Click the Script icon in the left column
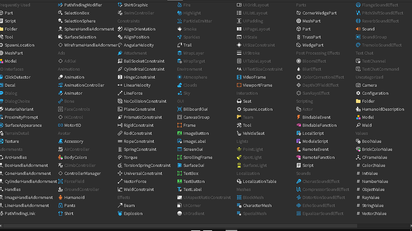The height and width of the screenshot is (231, 412). click(x=4, y=21)
